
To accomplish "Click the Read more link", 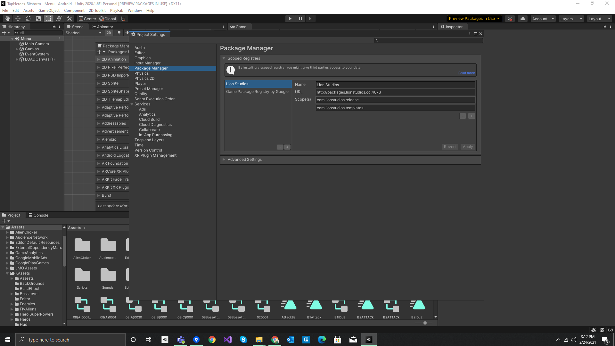I will point(466,73).
